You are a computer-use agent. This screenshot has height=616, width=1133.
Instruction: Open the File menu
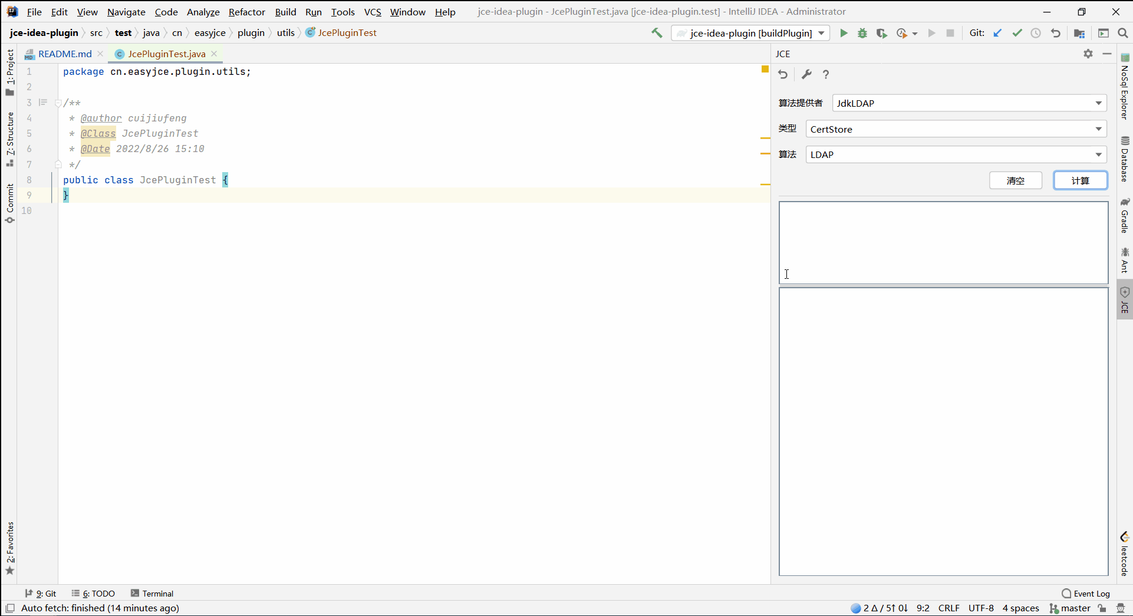(34, 12)
